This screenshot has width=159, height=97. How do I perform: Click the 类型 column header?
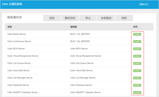10,27
